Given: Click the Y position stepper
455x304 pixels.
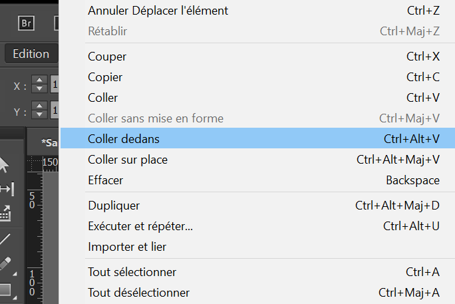Looking at the screenshot, I should coord(39,111).
